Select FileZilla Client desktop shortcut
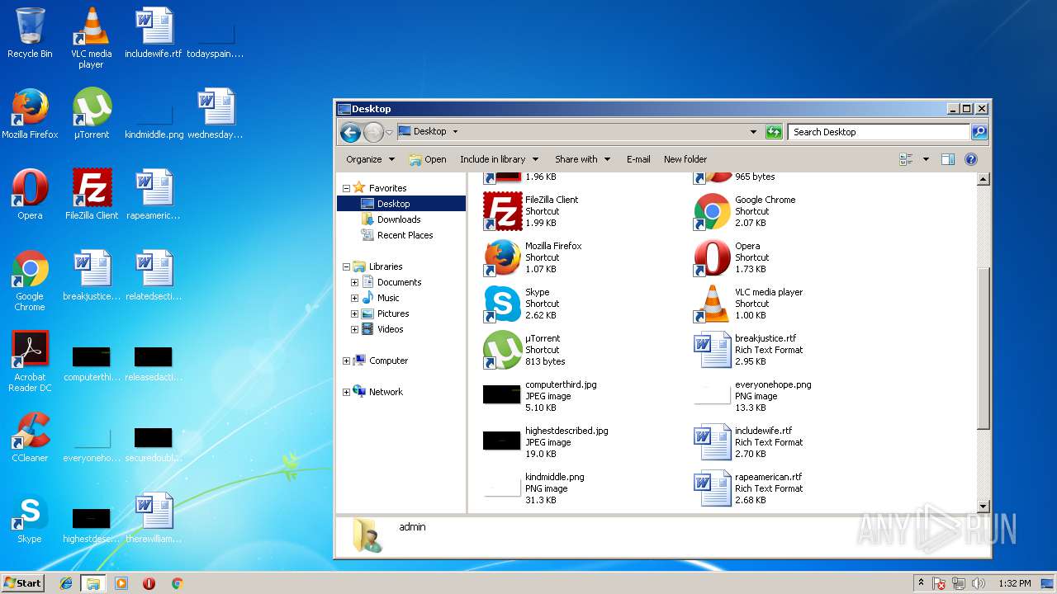Image resolution: width=1057 pixels, height=594 pixels. [x=92, y=195]
